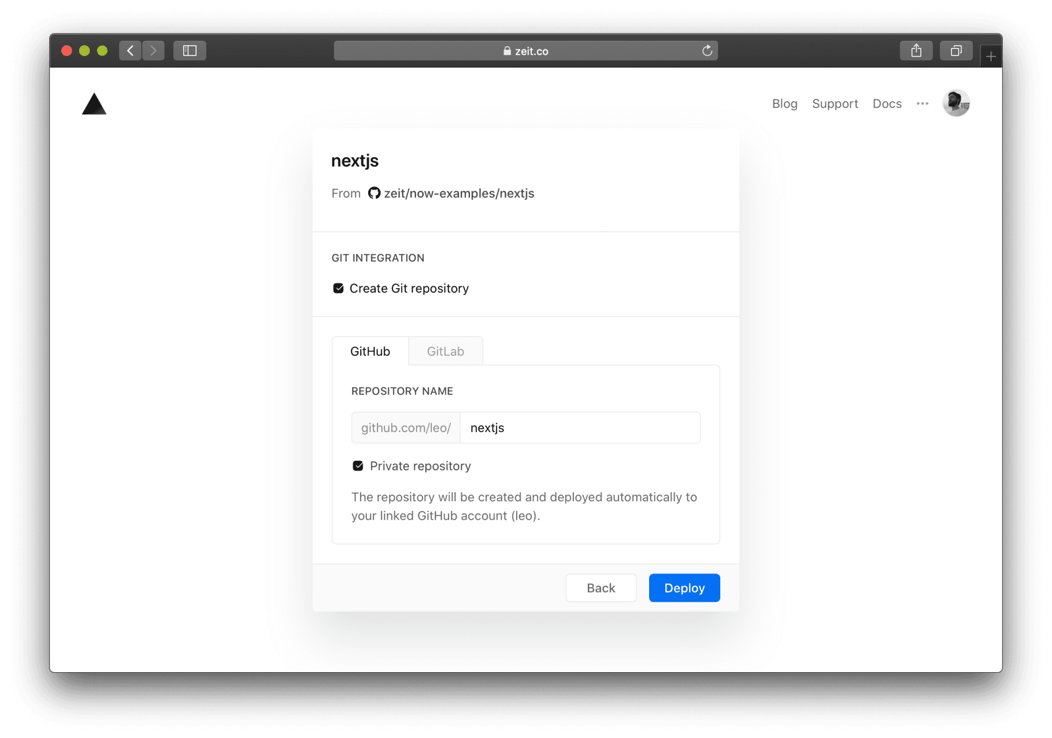
Task: Show all tabs overview icon
Action: 956,51
